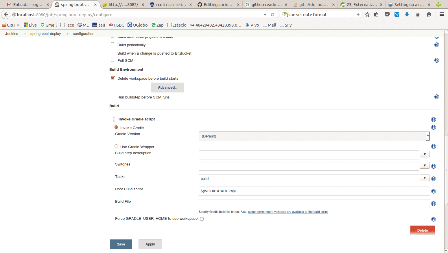Click the Tasks input field containing build
The height and width of the screenshot is (253, 448).
[x=309, y=178]
